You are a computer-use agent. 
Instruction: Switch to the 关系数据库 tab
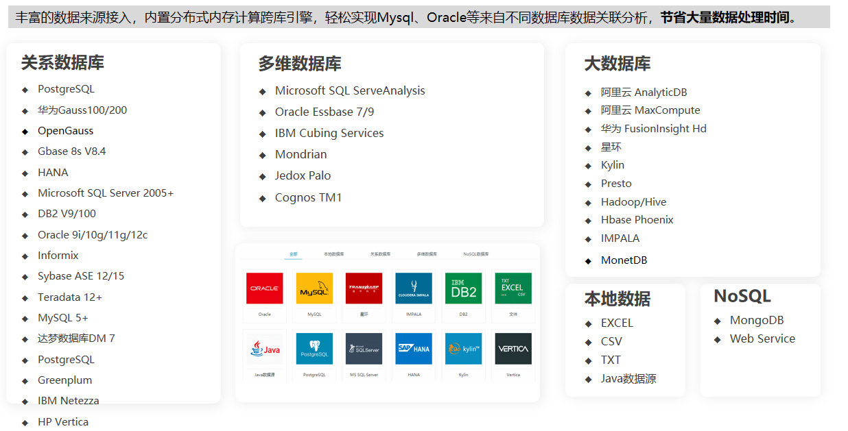380,254
